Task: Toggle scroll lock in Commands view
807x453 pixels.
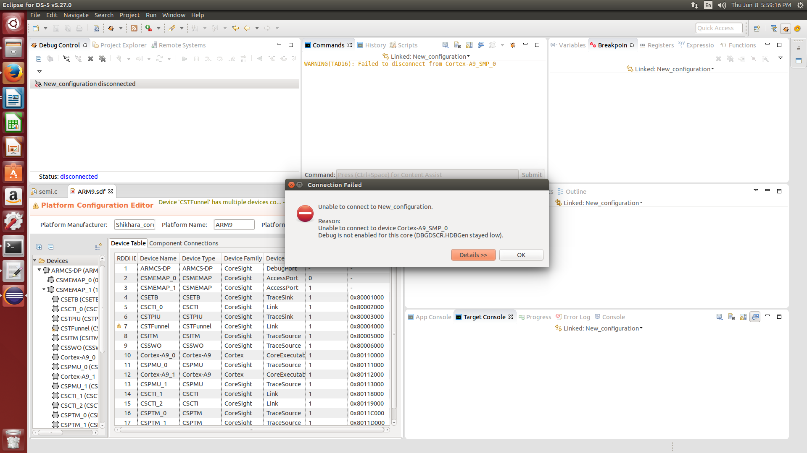Action: [469, 45]
